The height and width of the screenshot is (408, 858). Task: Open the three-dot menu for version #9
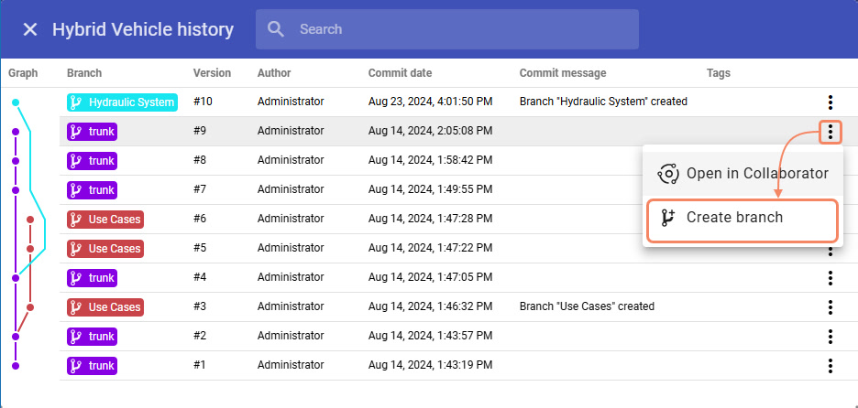(830, 132)
